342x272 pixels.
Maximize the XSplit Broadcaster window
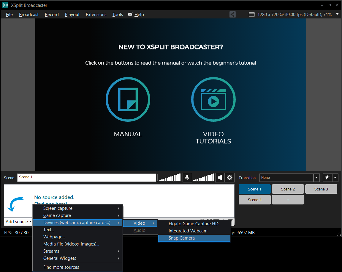point(330,5)
